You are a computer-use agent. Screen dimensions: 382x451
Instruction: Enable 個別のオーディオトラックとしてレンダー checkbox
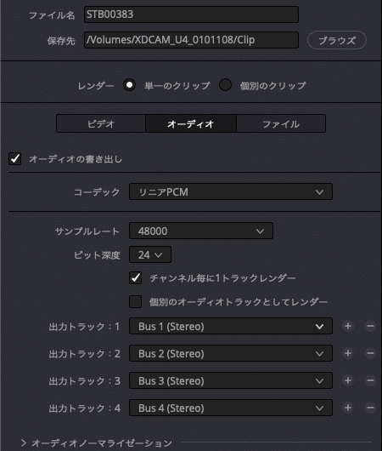click(136, 302)
